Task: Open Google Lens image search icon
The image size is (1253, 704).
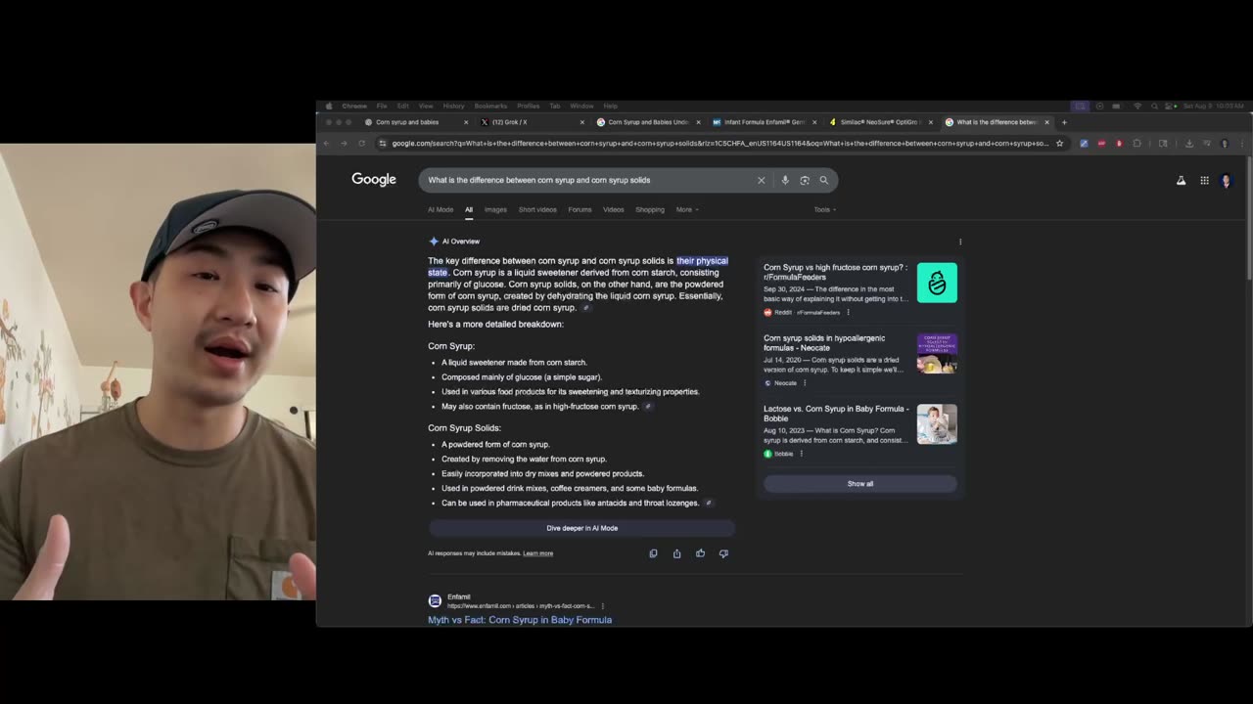Action: point(805,180)
